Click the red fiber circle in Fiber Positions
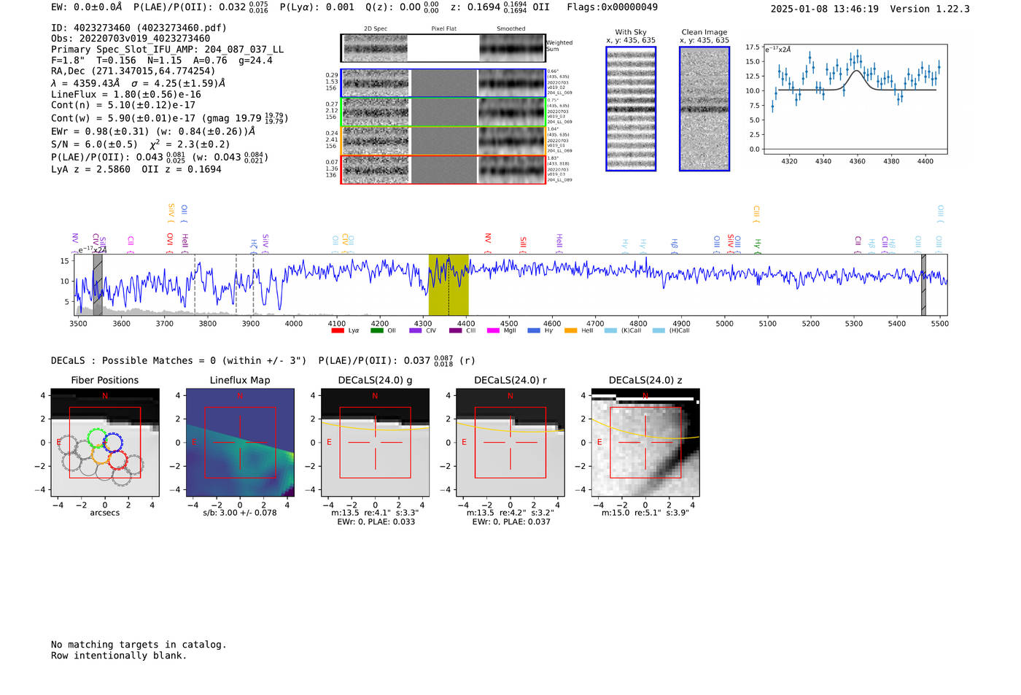 coord(118,461)
